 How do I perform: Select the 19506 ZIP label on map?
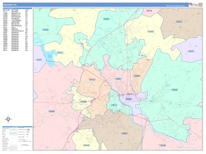(45, 30)
